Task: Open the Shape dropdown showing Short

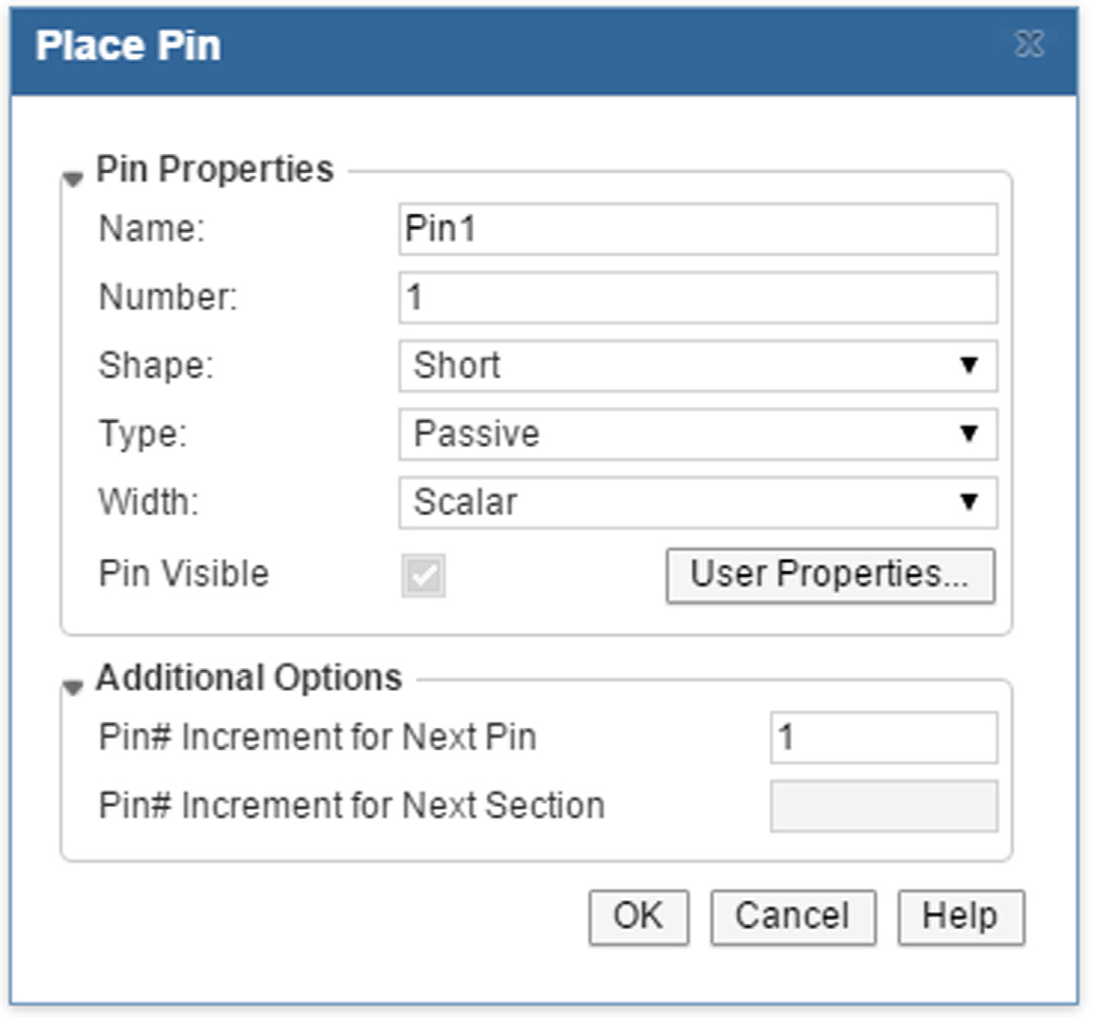Action: 698,366
